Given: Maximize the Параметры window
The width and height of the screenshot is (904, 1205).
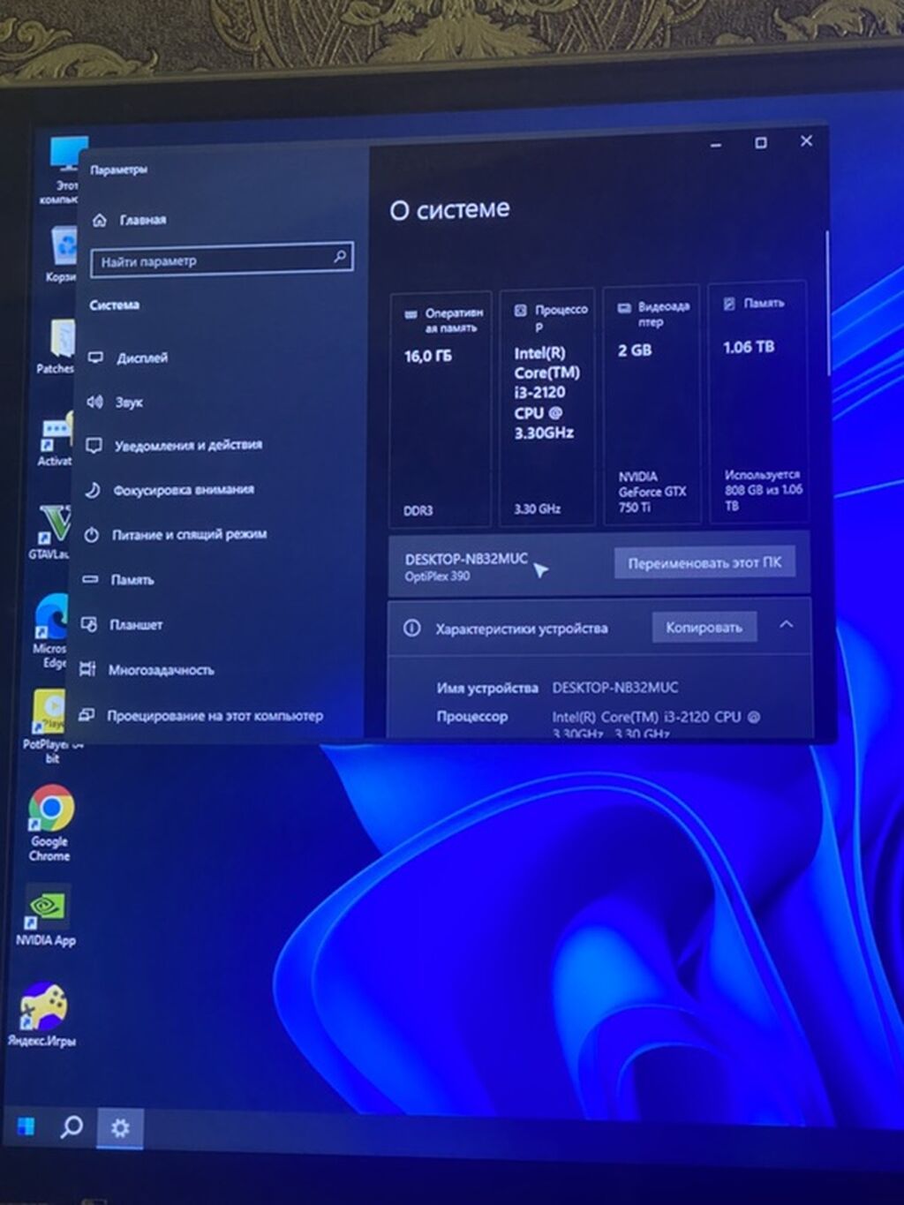Looking at the screenshot, I should tap(761, 143).
